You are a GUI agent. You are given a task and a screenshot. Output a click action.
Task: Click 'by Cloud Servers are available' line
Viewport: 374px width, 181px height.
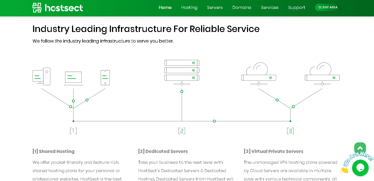coord(288,171)
